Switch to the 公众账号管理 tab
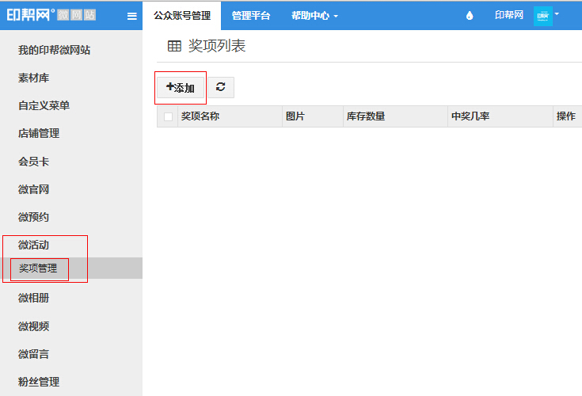The width and height of the screenshot is (582, 396). 181,15
